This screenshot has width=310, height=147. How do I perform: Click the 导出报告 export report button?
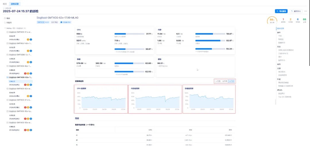[281, 11]
